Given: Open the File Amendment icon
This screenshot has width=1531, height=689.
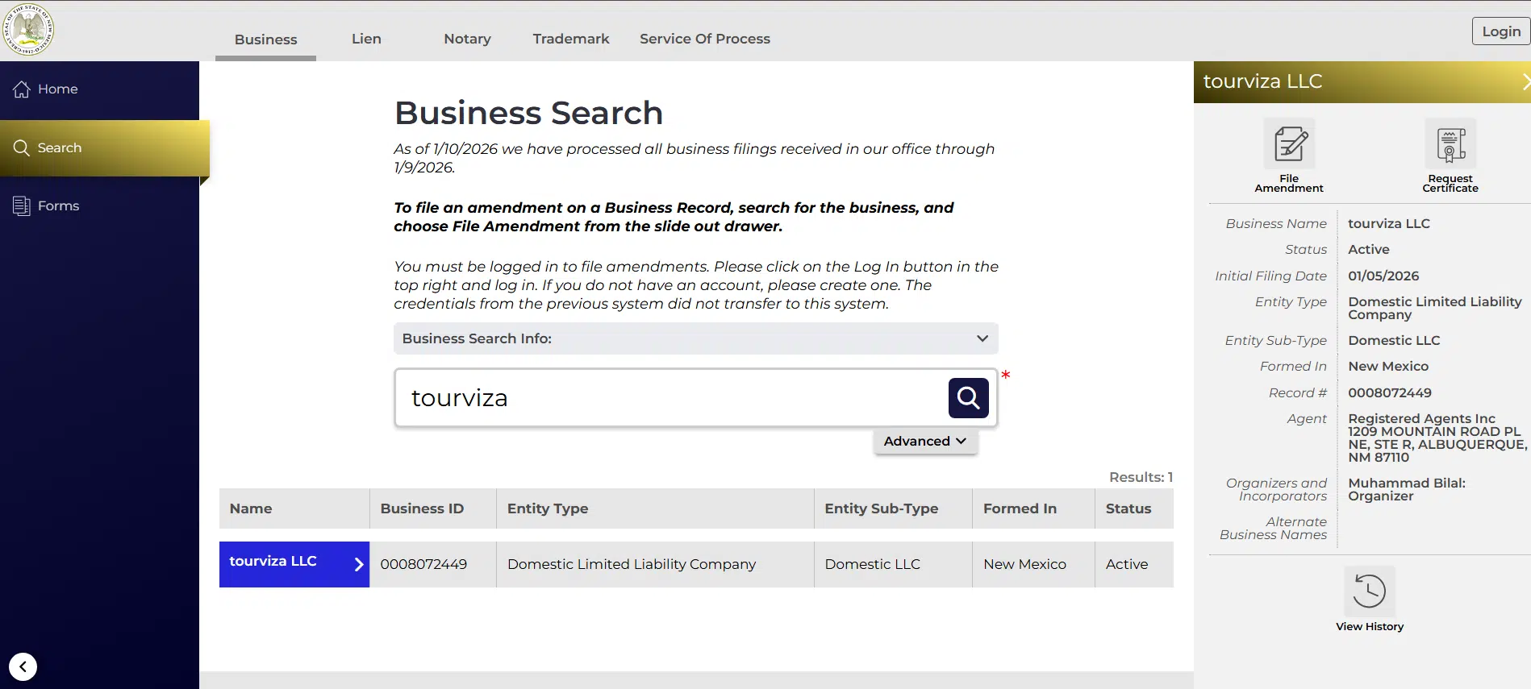Looking at the screenshot, I should pyautogui.click(x=1289, y=144).
